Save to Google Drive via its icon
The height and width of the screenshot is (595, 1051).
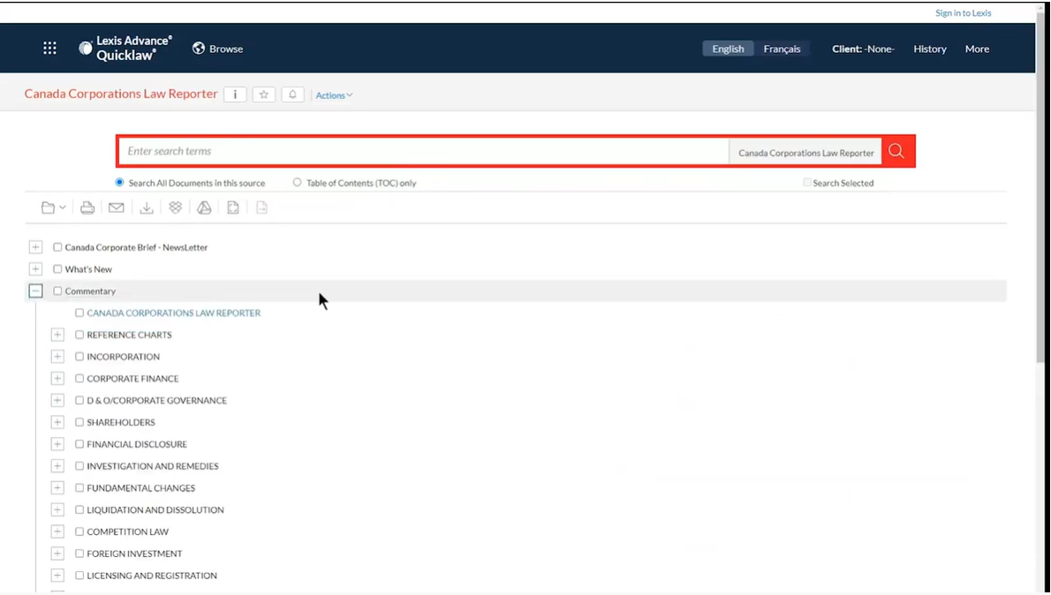204,207
